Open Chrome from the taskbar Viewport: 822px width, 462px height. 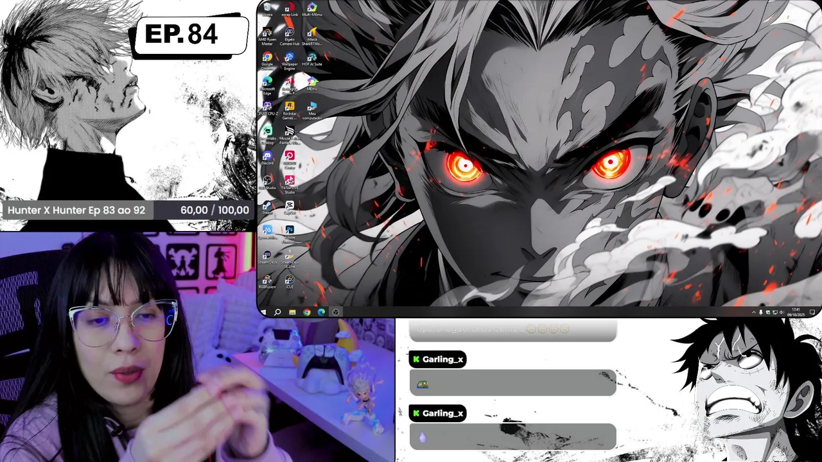(x=307, y=312)
